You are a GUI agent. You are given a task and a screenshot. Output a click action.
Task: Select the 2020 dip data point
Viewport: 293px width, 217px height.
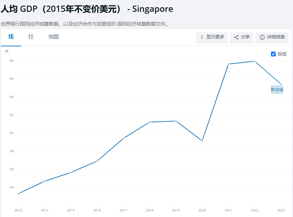tap(202, 140)
